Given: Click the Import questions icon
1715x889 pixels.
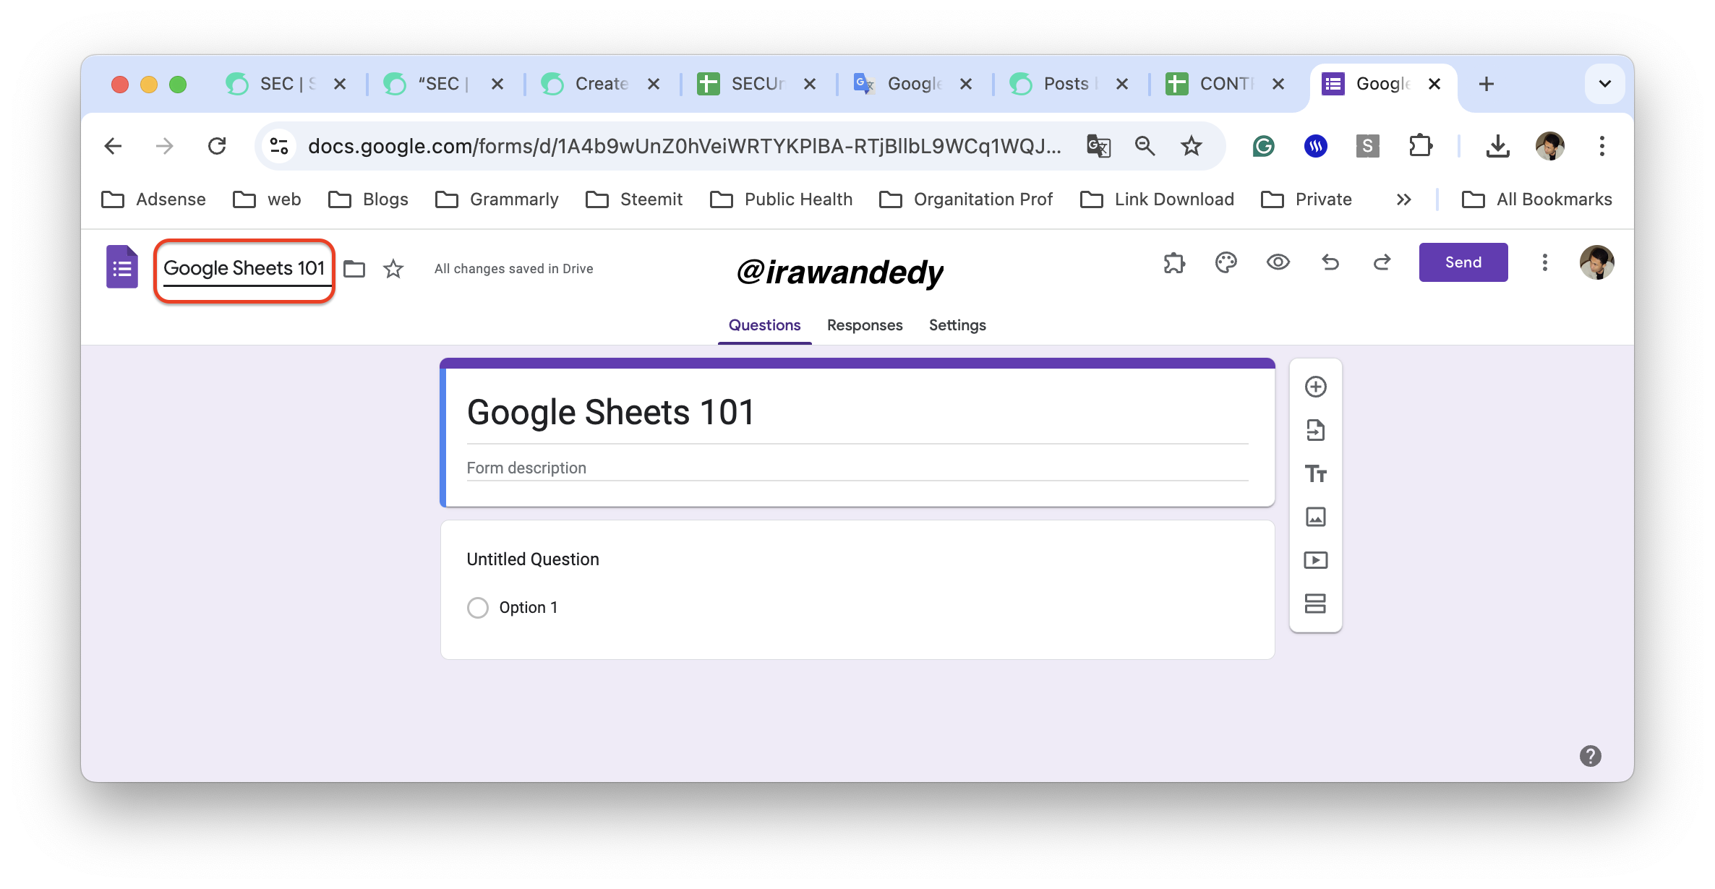Looking at the screenshot, I should coord(1315,430).
